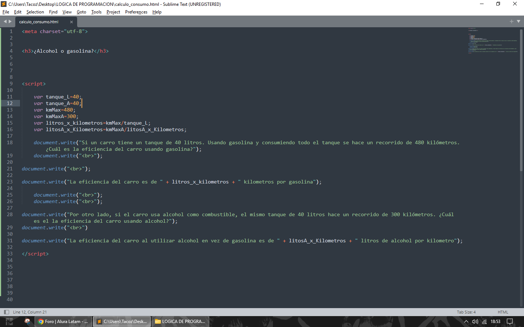The image size is (524, 327).
Task: Open the View menu
Action: coord(67,12)
